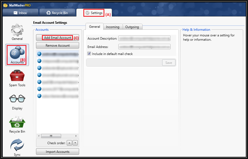The image size is (248, 159).
Task: Click the MailWasherPRO logo icon
Action: (x=5, y=5)
